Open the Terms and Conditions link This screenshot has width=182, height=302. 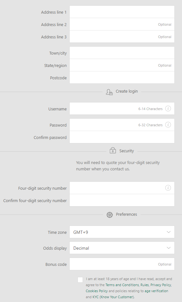pyautogui.click(x=122, y=285)
